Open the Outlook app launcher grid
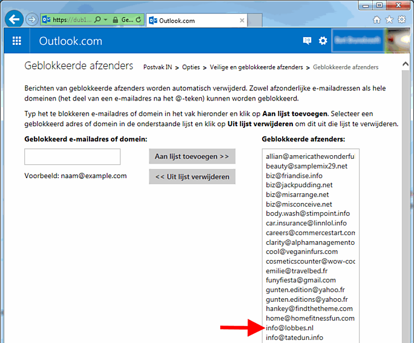Viewport: 414px width, 343px height. pyautogui.click(x=17, y=41)
